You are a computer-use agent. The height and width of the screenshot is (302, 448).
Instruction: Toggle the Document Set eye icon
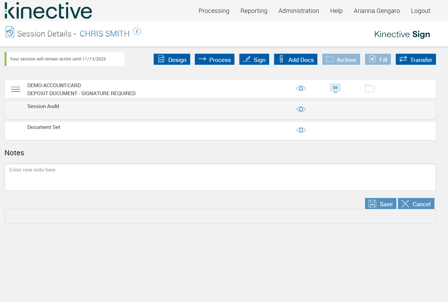coord(301,130)
